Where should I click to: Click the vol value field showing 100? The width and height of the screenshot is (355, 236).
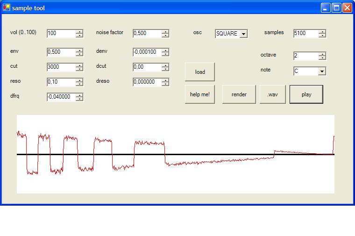pyautogui.click(x=61, y=33)
